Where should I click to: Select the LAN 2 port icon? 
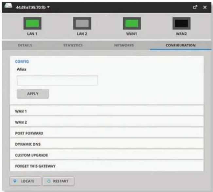(82, 23)
